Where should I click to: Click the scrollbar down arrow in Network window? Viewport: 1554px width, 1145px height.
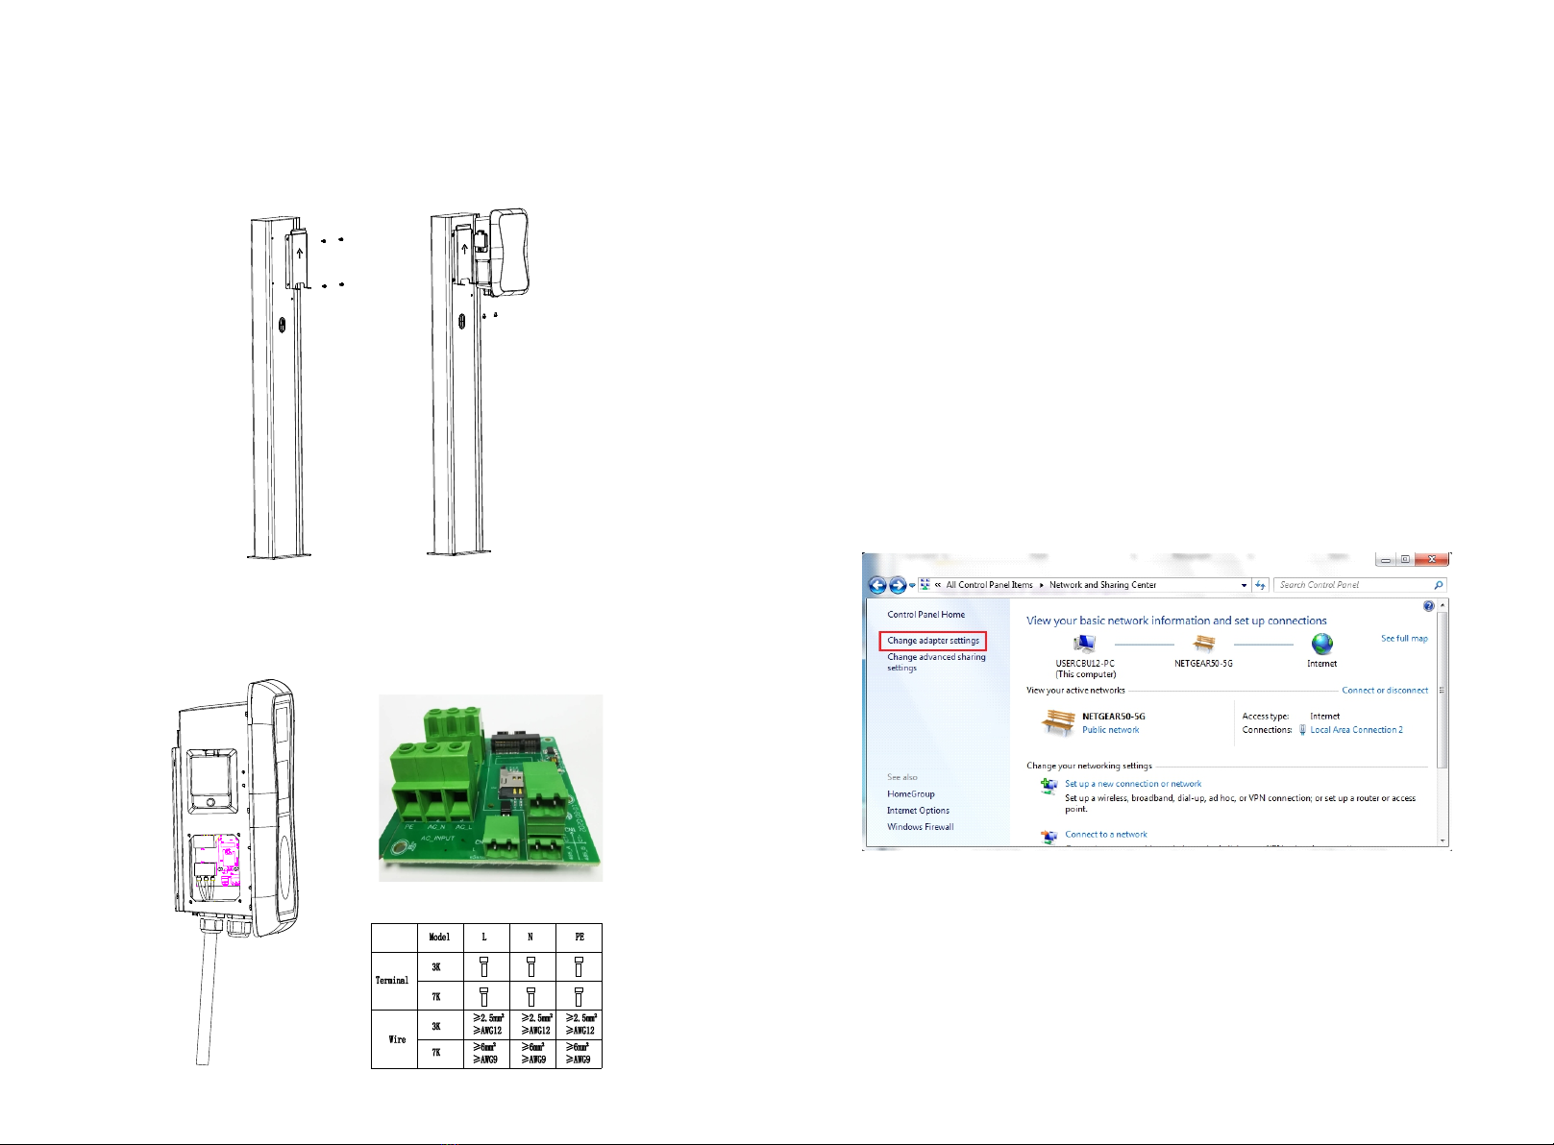pos(1442,840)
